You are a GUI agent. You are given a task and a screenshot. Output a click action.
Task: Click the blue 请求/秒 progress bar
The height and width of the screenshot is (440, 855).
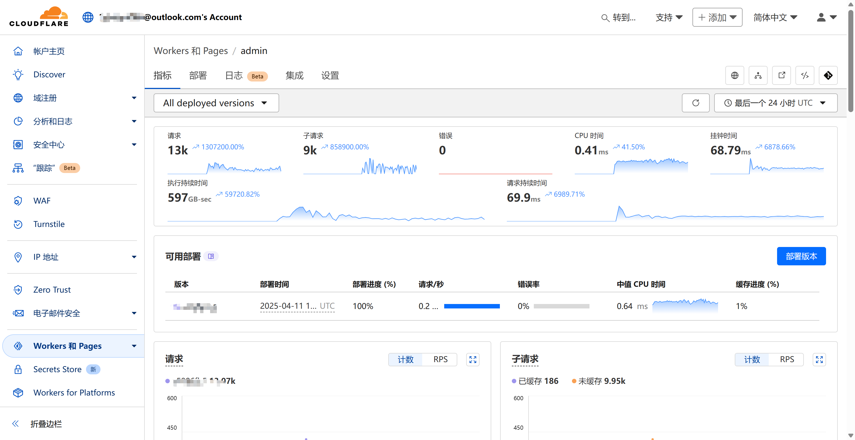click(x=472, y=306)
